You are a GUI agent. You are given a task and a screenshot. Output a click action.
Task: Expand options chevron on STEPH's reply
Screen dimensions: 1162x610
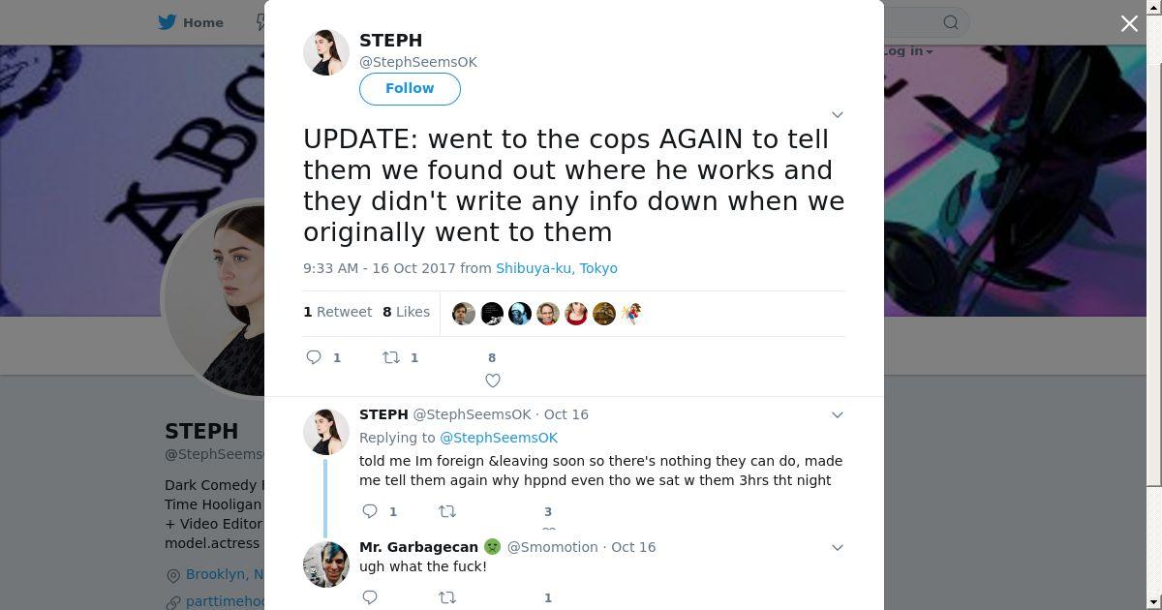[x=838, y=414]
